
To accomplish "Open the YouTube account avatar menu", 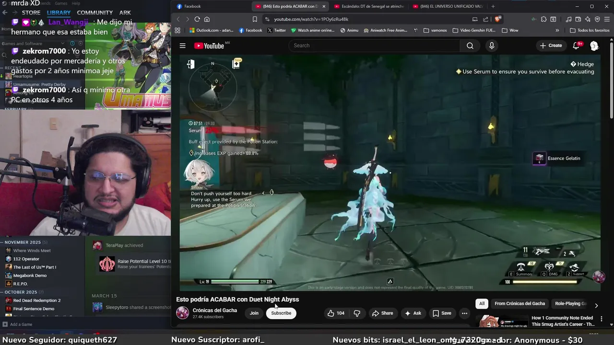I will coord(594,46).
